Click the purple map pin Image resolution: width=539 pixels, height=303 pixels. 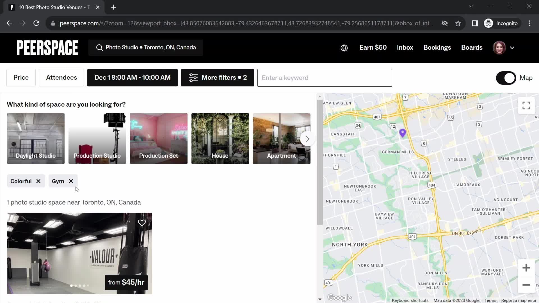point(402,133)
